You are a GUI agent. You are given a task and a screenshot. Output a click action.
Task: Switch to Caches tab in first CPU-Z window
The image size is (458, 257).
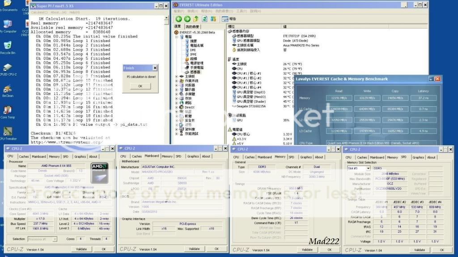coord(24,157)
